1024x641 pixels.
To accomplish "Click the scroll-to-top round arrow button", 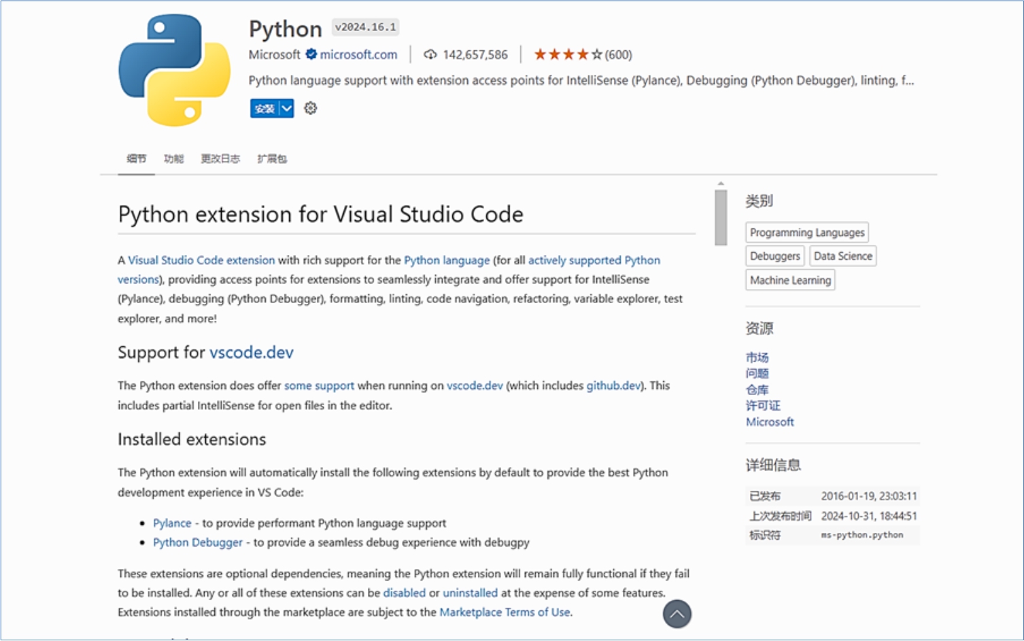I will coord(677,614).
